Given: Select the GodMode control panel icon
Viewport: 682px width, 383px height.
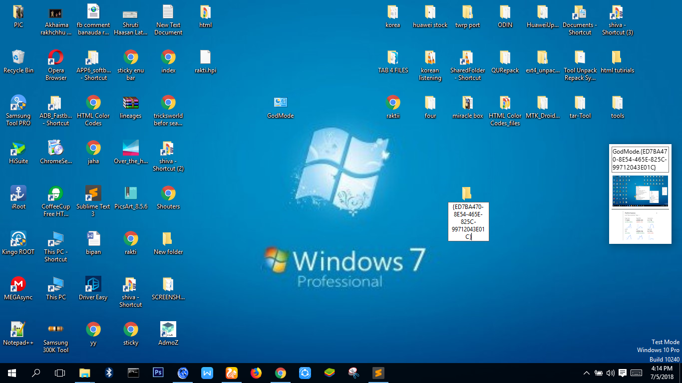Looking at the screenshot, I should [281, 107].
